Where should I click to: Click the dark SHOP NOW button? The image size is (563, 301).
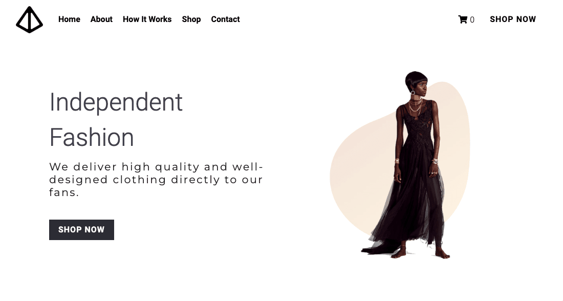(81, 229)
